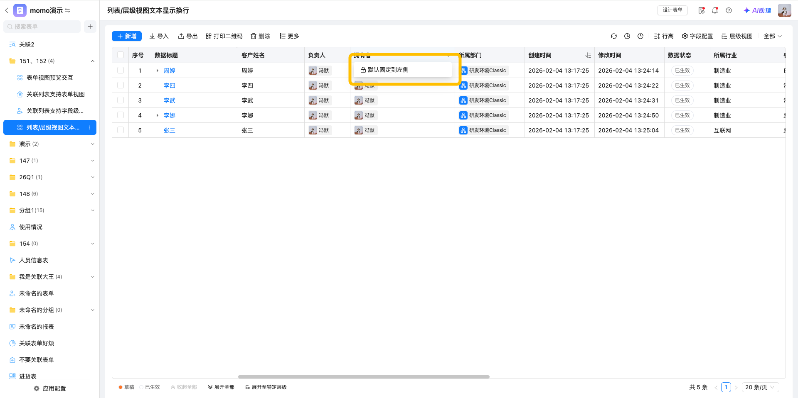Click the 行高 row height option
The width and height of the screenshot is (798, 398).
click(x=664, y=36)
